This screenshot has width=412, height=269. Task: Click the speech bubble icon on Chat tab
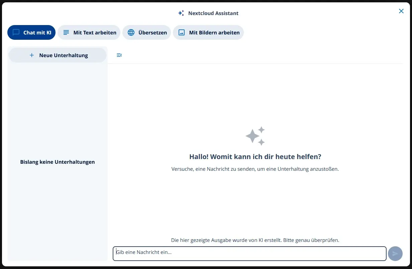(16, 32)
